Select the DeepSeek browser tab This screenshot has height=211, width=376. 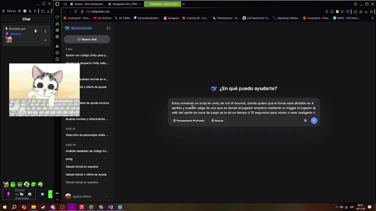(162, 4)
